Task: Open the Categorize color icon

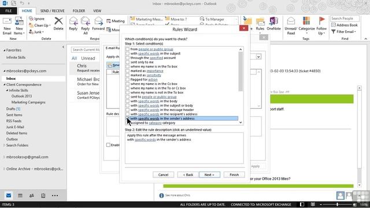Action: pos(306,21)
